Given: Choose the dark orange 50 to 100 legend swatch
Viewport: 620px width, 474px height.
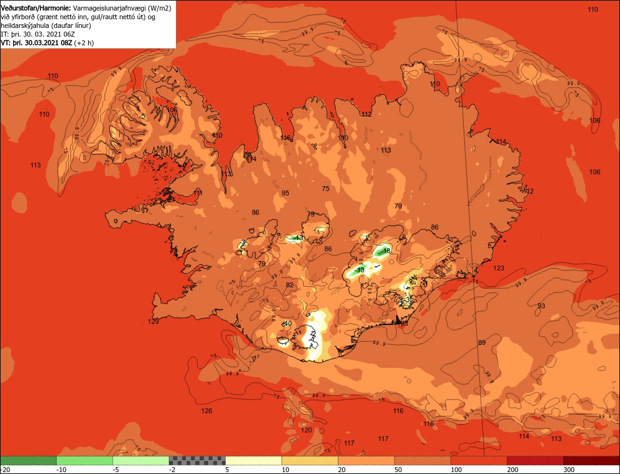Looking at the screenshot, I should click(x=422, y=460).
